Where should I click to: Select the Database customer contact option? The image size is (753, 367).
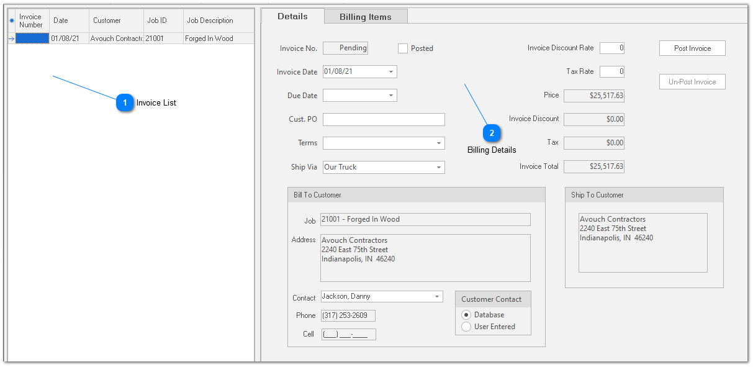pos(466,314)
